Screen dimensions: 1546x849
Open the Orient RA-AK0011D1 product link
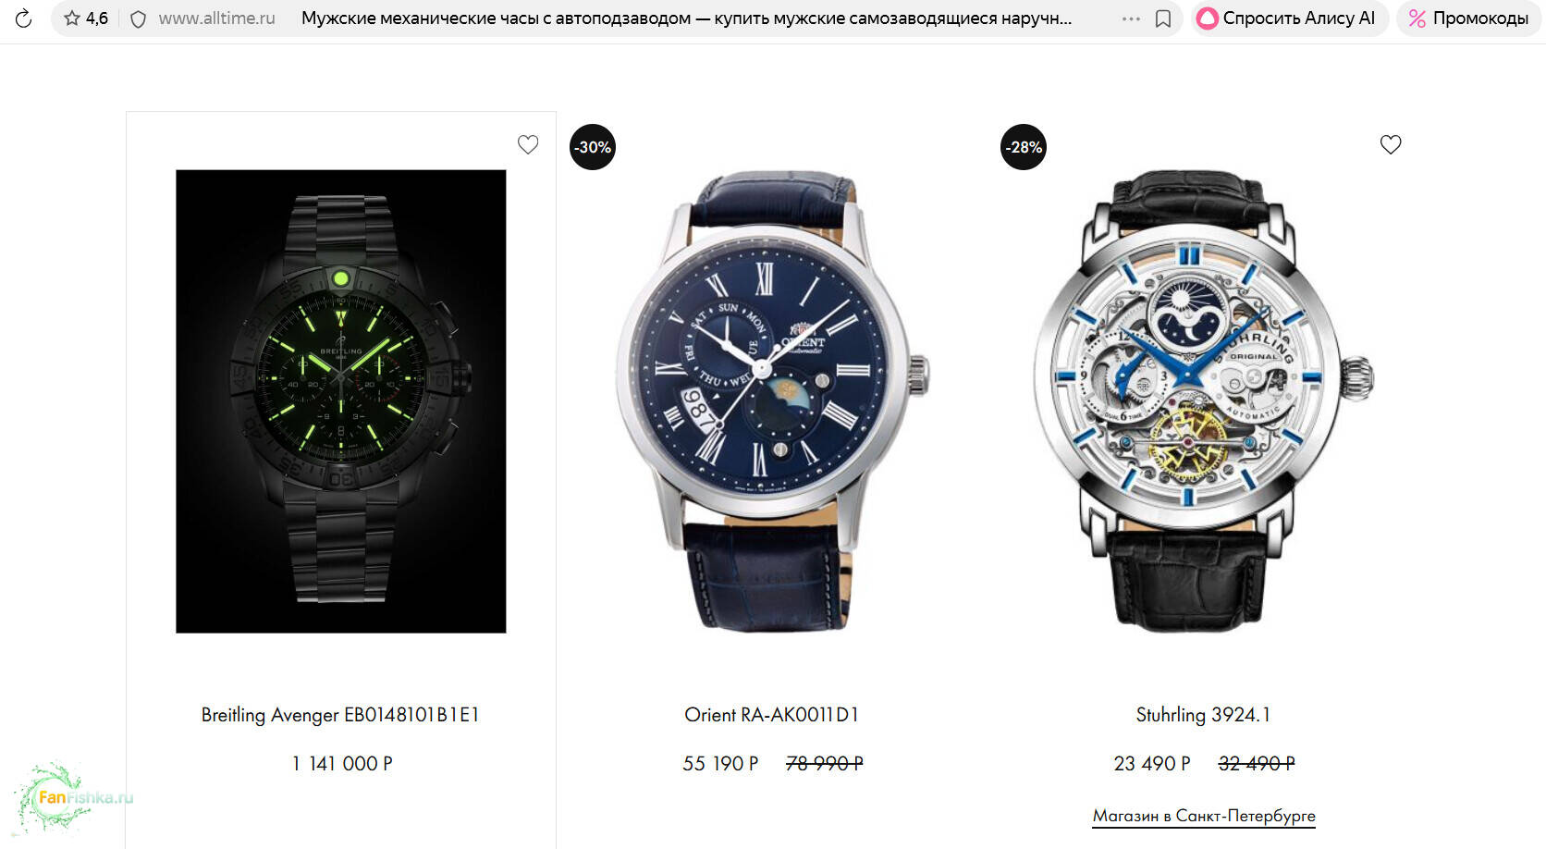click(772, 715)
